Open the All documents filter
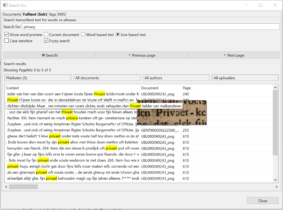The image size is (283, 210). pos(107,77)
